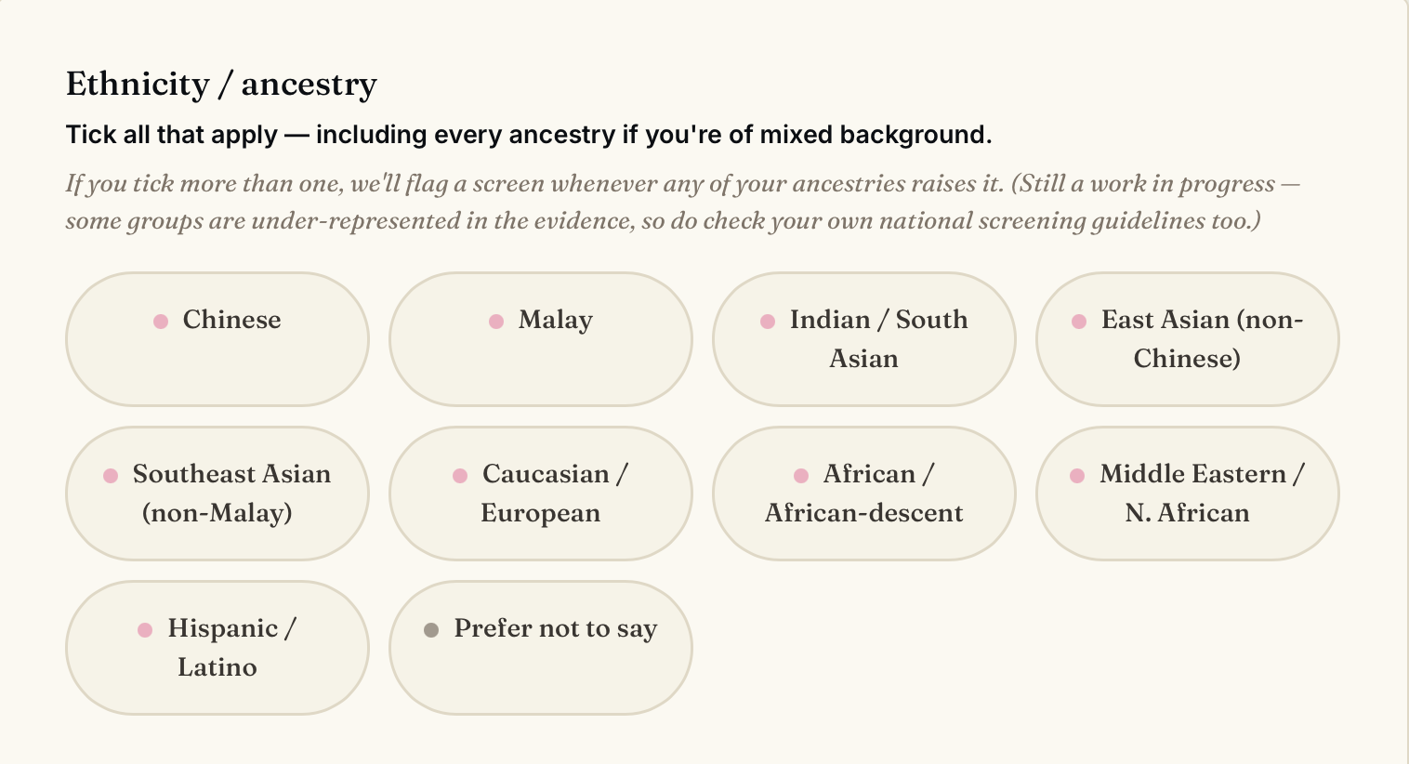The height and width of the screenshot is (764, 1409).
Task: Toggle African / African-descent option
Action: (864, 494)
